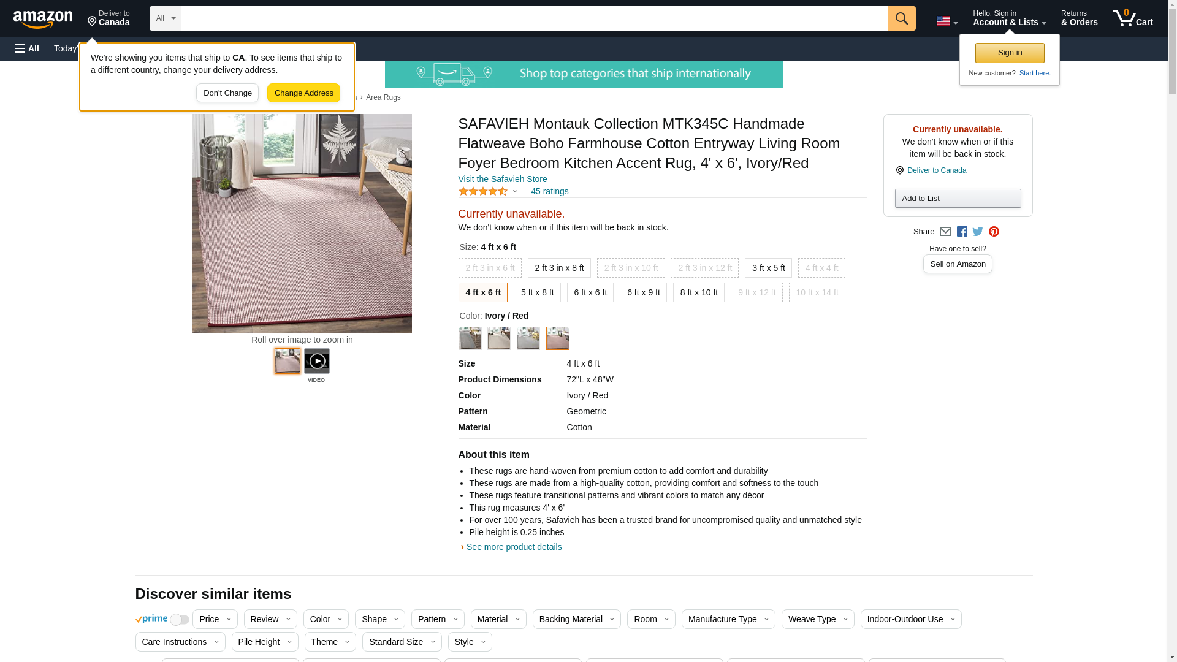Expand the country flag language selector
Image resolution: width=1177 pixels, height=662 pixels.
(947, 21)
